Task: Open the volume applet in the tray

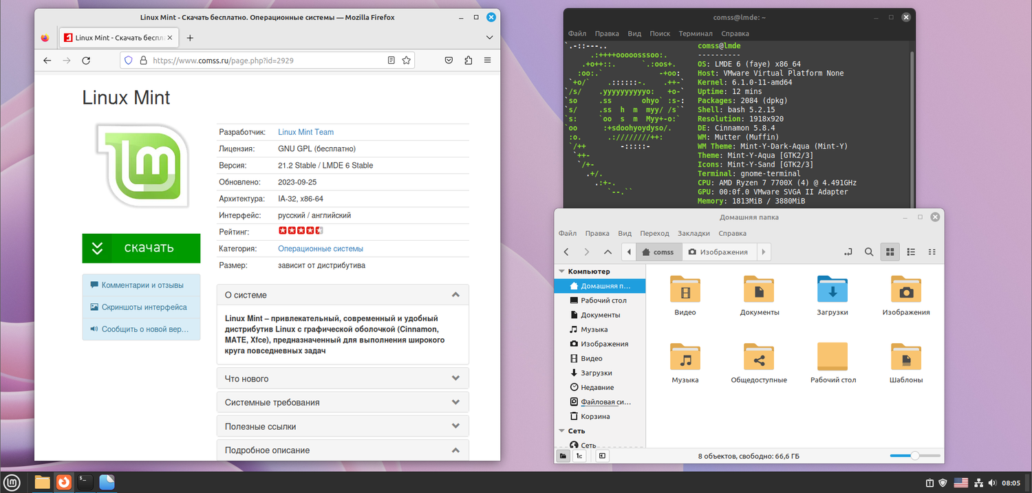Action: pyautogui.click(x=992, y=483)
